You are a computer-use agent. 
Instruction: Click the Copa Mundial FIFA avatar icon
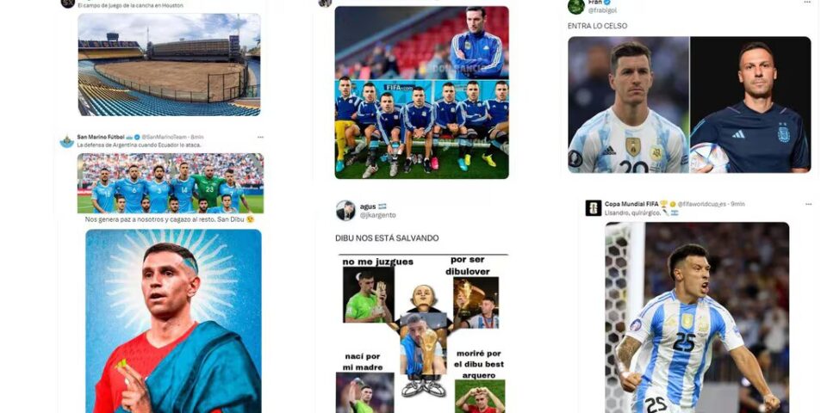click(594, 207)
